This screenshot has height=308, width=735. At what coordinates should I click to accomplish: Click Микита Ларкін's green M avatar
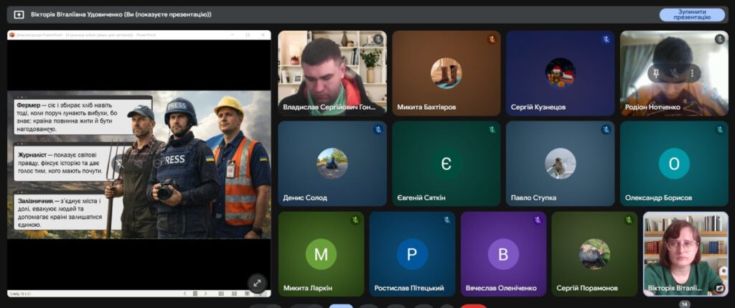[x=321, y=254]
